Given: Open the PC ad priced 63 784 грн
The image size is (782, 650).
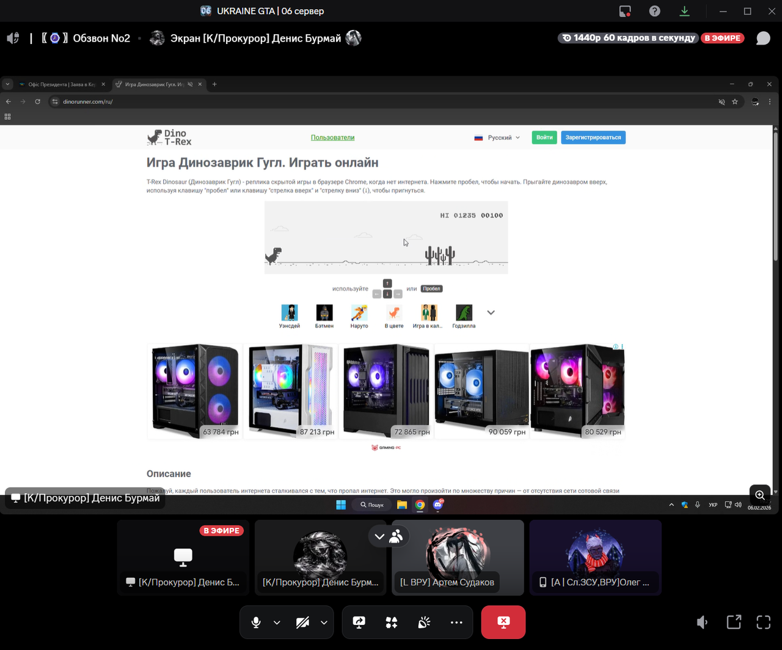Looking at the screenshot, I should (x=195, y=391).
